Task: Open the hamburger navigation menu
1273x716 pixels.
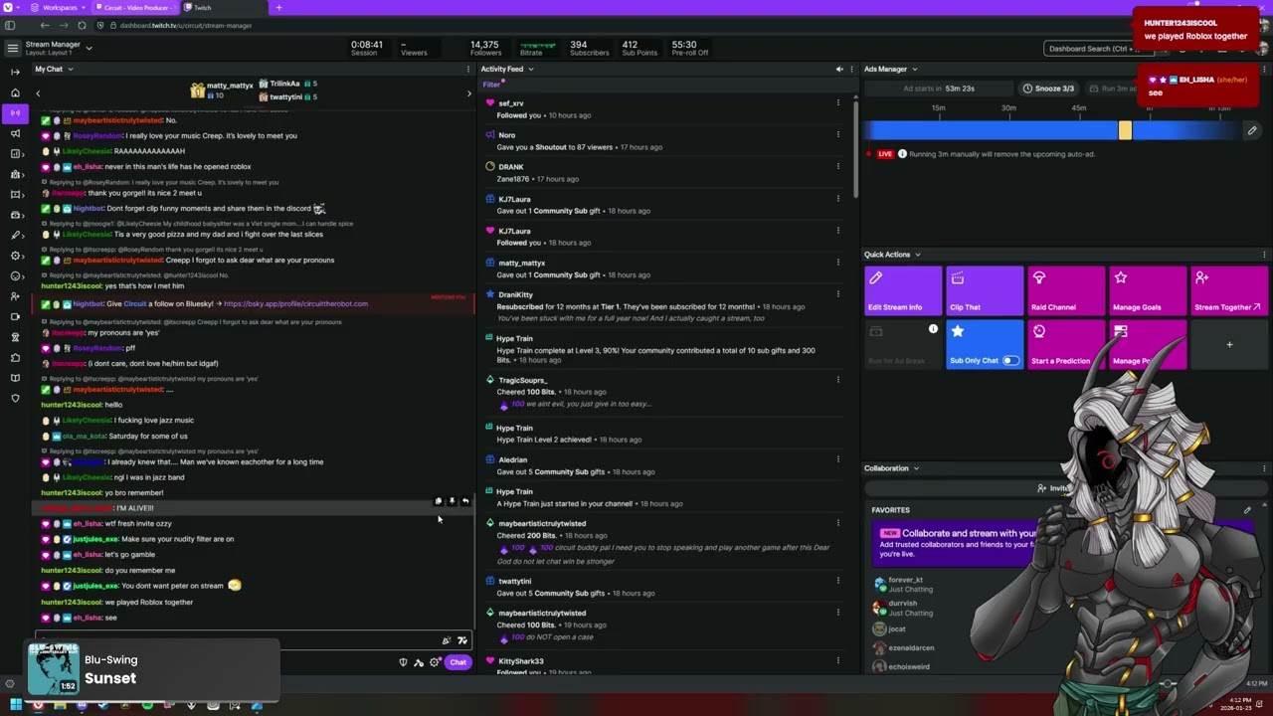Action: click(x=12, y=48)
